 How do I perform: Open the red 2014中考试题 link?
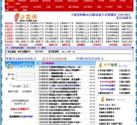(x=107, y=82)
